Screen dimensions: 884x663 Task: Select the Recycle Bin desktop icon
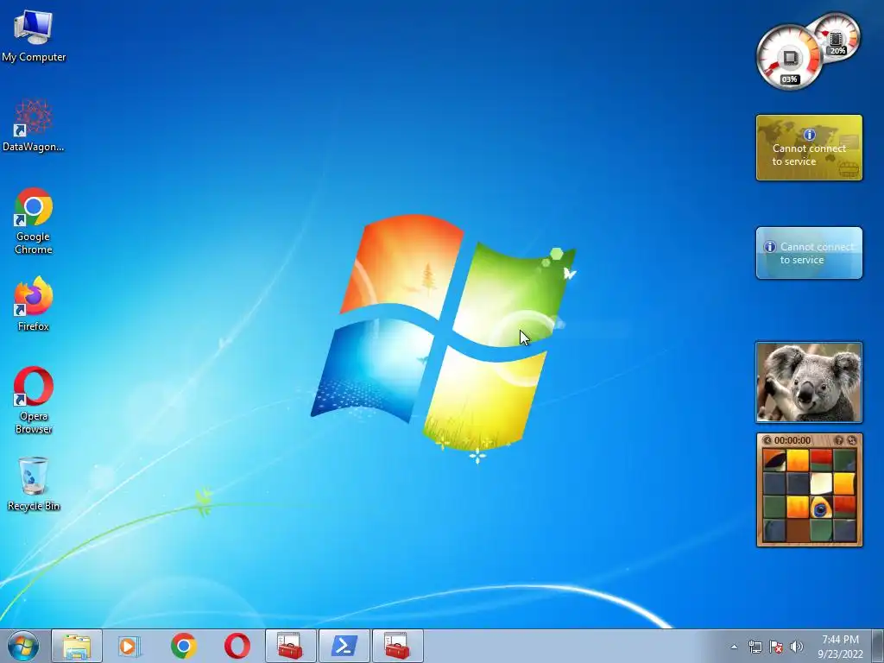[34, 483]
